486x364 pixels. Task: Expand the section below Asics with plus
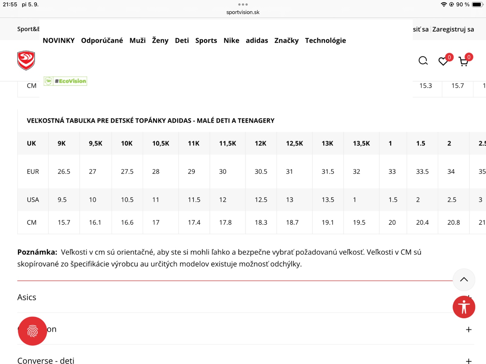[x=469, y=329]
